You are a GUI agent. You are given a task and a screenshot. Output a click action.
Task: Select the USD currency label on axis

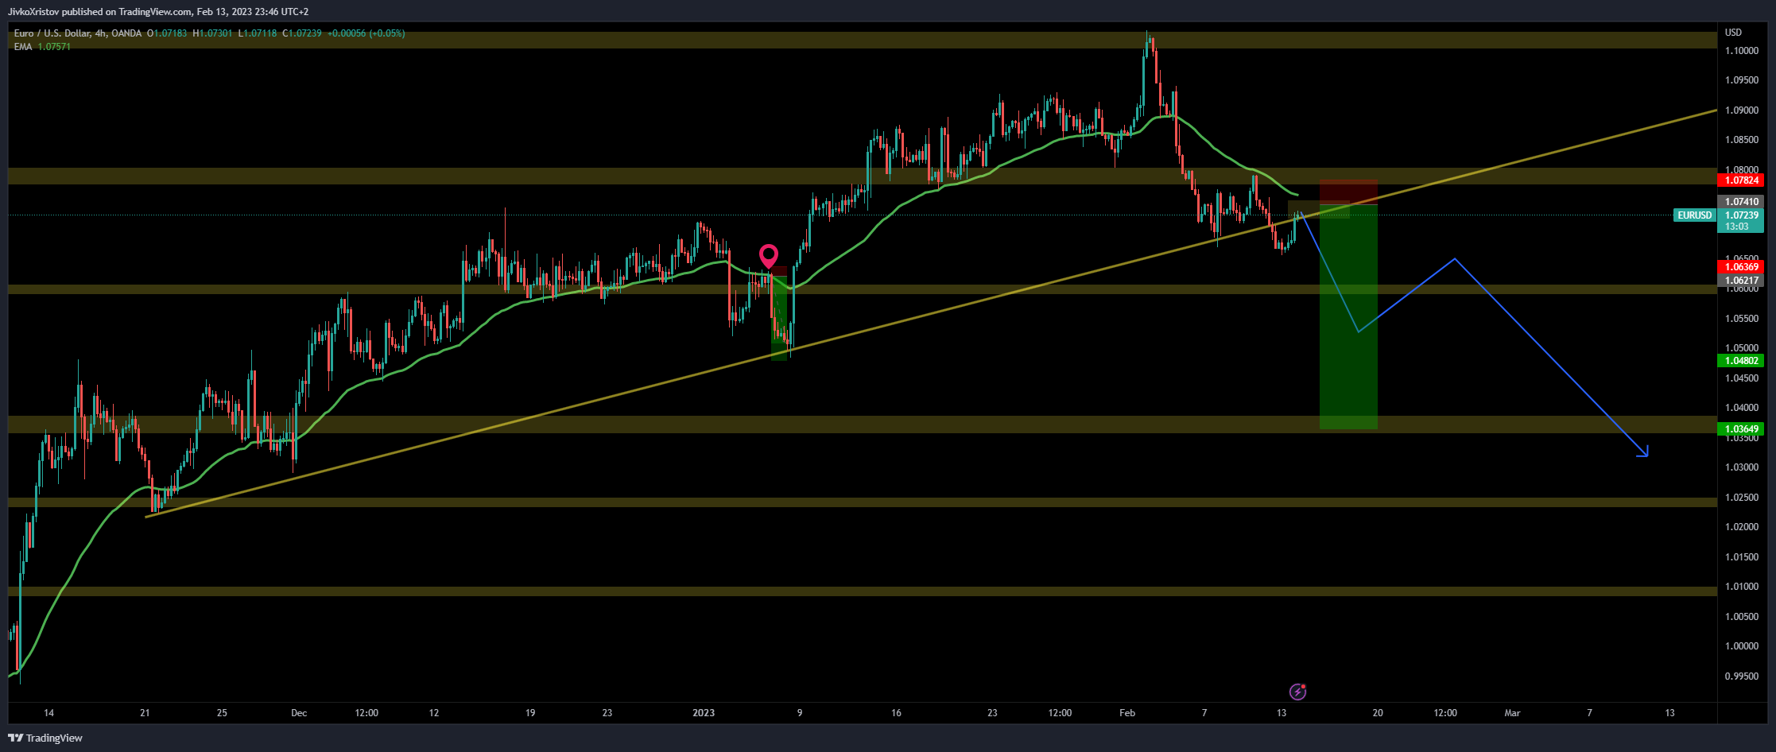(x=1733, y=33)
